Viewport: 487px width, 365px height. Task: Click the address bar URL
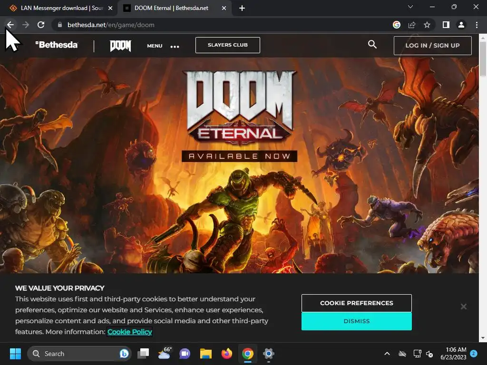point(111,25)
